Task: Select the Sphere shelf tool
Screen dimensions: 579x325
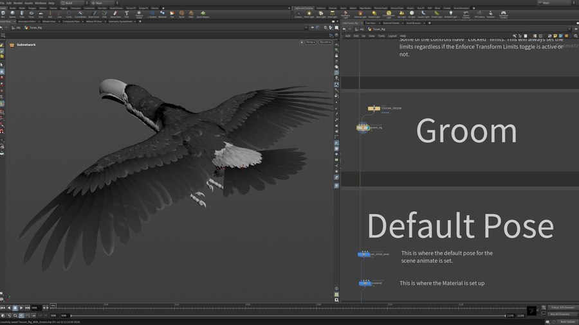Action: [13, 14]
